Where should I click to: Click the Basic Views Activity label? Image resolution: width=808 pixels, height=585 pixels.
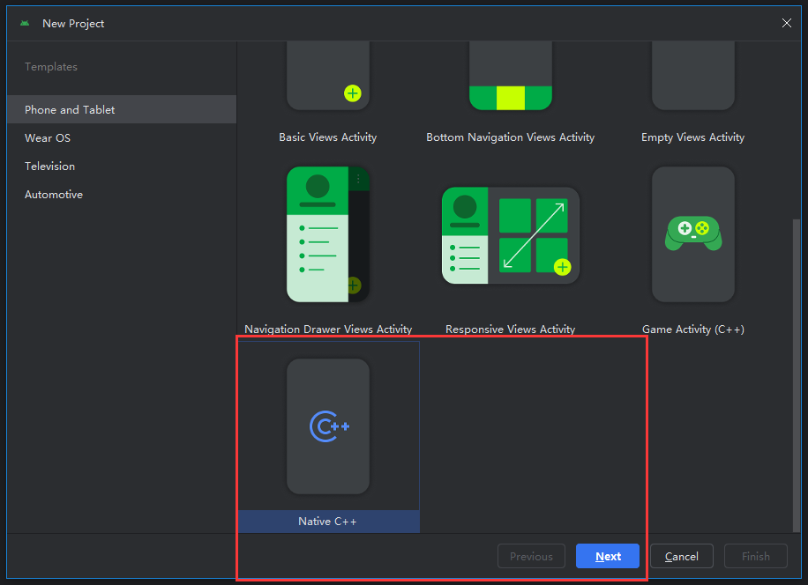[x=328, y=137]
